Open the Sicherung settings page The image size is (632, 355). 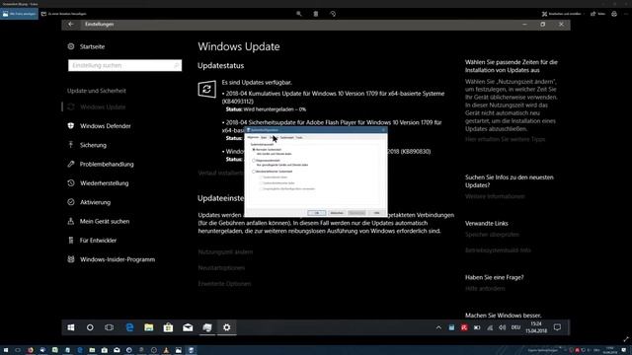(87, 145)
